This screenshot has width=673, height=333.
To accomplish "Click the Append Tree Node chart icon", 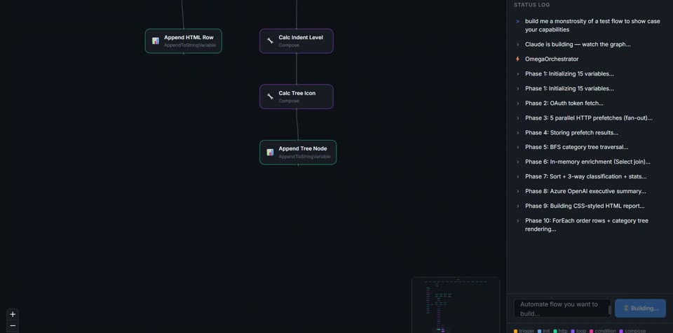I will pyautogui.click(x=270, y=152).
